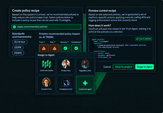The height and width of the screenshot is (113, 163).
Task: Select the GDPR framework pill
Action: pyautogui.click(x=18, y=48)
